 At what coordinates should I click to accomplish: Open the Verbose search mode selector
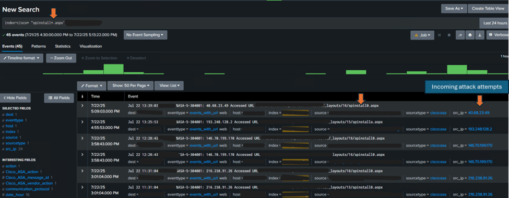point(498,35)
